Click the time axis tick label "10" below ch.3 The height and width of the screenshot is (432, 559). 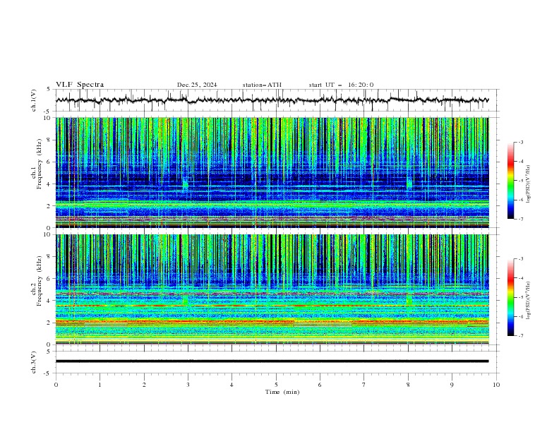[x=496, y=385]
